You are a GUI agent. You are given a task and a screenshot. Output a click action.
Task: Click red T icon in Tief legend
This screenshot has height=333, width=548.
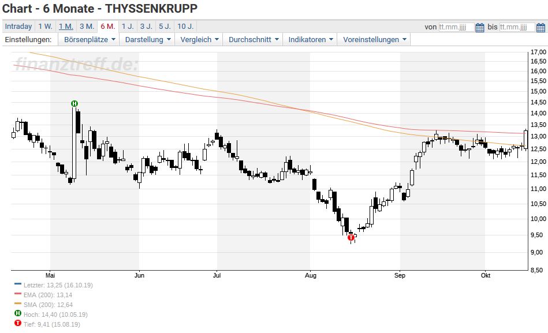(18, 323)
